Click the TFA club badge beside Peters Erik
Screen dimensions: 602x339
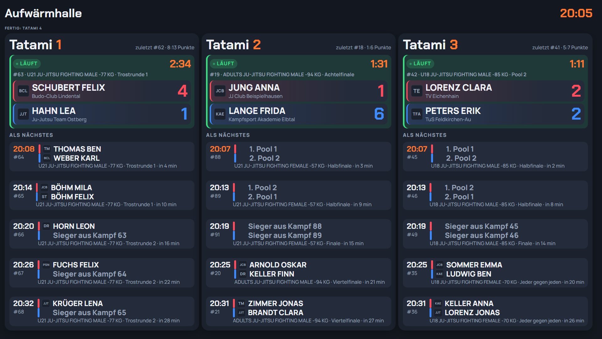tap(416, 114)
